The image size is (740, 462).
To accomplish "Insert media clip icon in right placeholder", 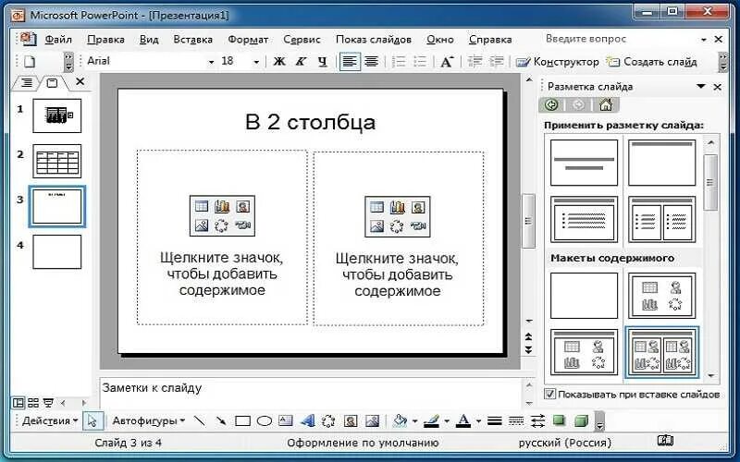I will [418, 226].
